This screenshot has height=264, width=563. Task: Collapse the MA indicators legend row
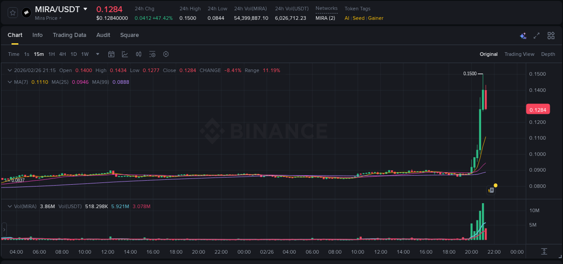click(x=9, y=82)
